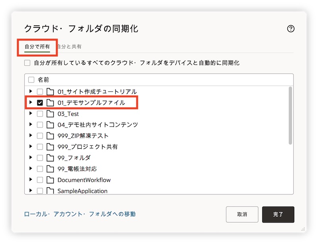Click folder icon for 99_フォルダ

pyautogui.click(x=50, y=158)
